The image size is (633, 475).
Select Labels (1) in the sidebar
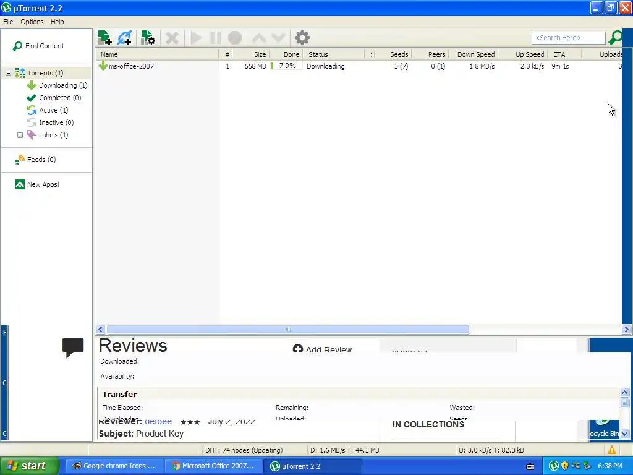[x=53, y=135]
